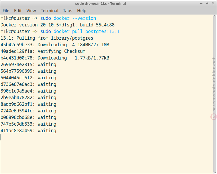Click layer line 45b42c59be33 Downloading
This screenshot has width=217, height=174.
pos(55,45)
